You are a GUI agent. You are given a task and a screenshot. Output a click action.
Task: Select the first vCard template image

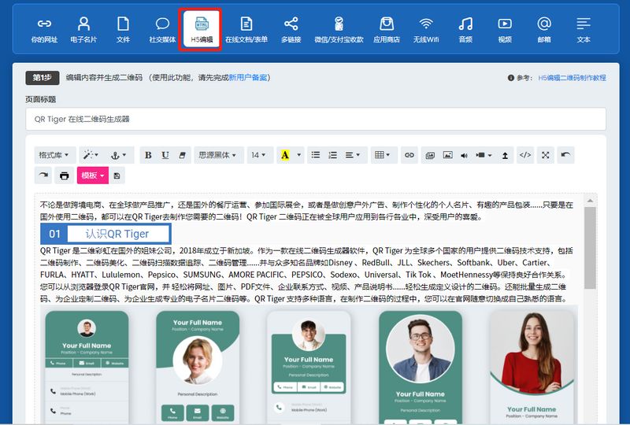click(87, 366)
